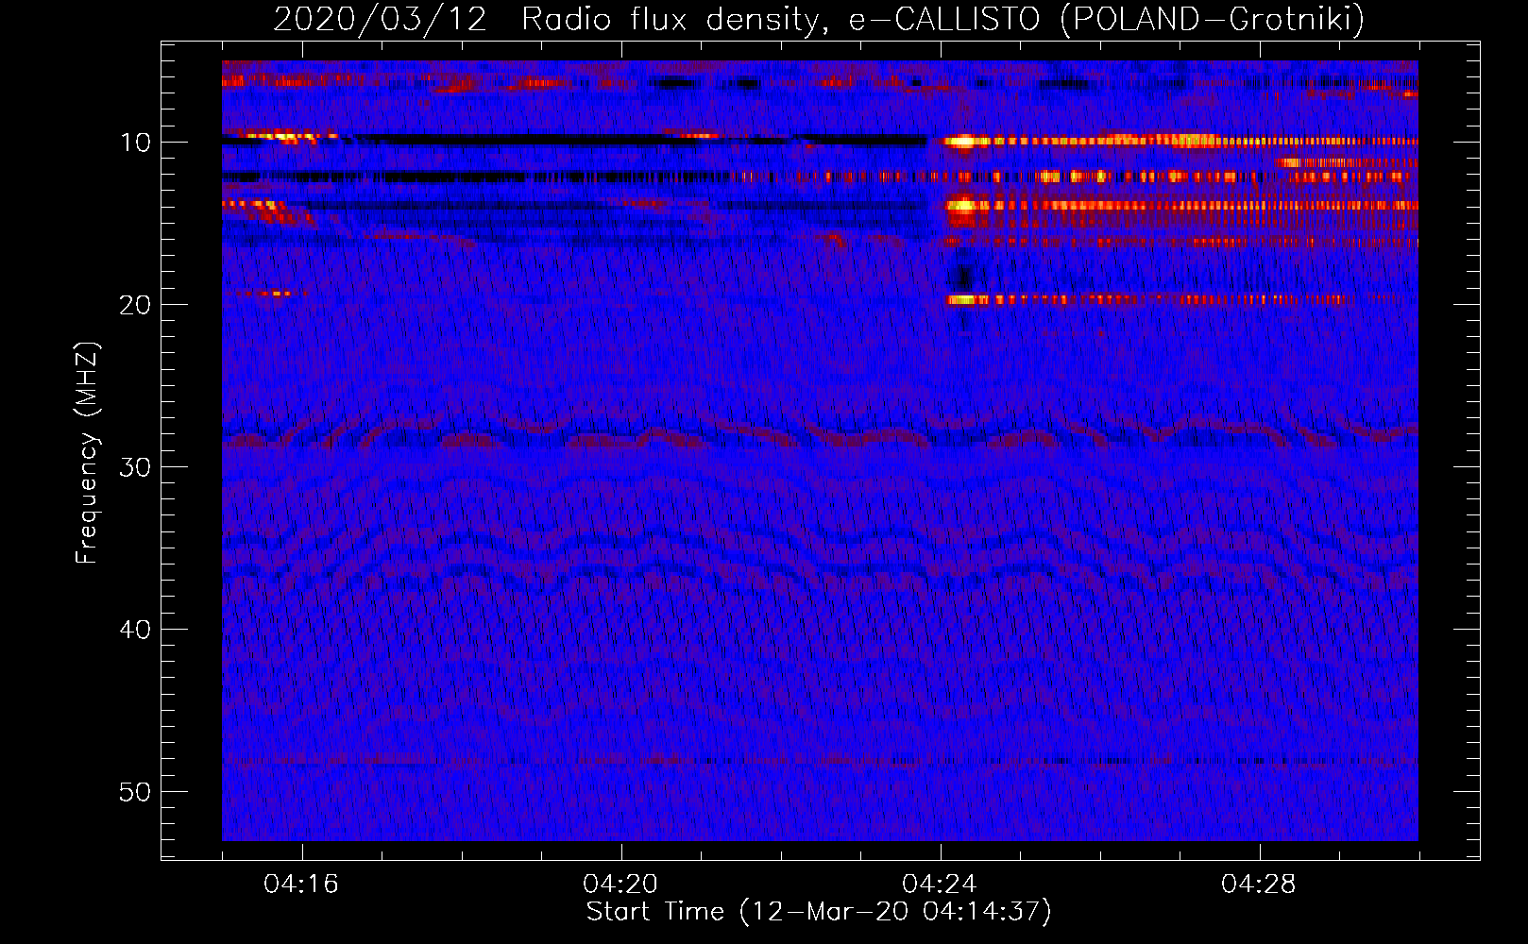
Task: Click the time tick label '04:24'
Action: pyautogui.click(x=940, y=885)
